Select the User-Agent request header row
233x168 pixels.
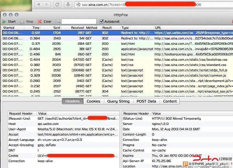pos(64,129)
